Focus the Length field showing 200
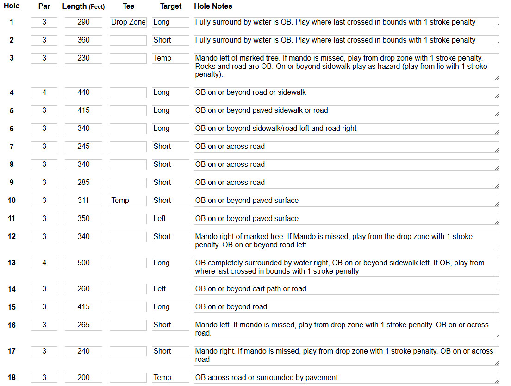Image resolution: width=511 pixels, height=386 pixels. pos(83,378)
